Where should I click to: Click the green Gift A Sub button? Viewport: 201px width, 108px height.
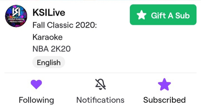coord(163,15)
